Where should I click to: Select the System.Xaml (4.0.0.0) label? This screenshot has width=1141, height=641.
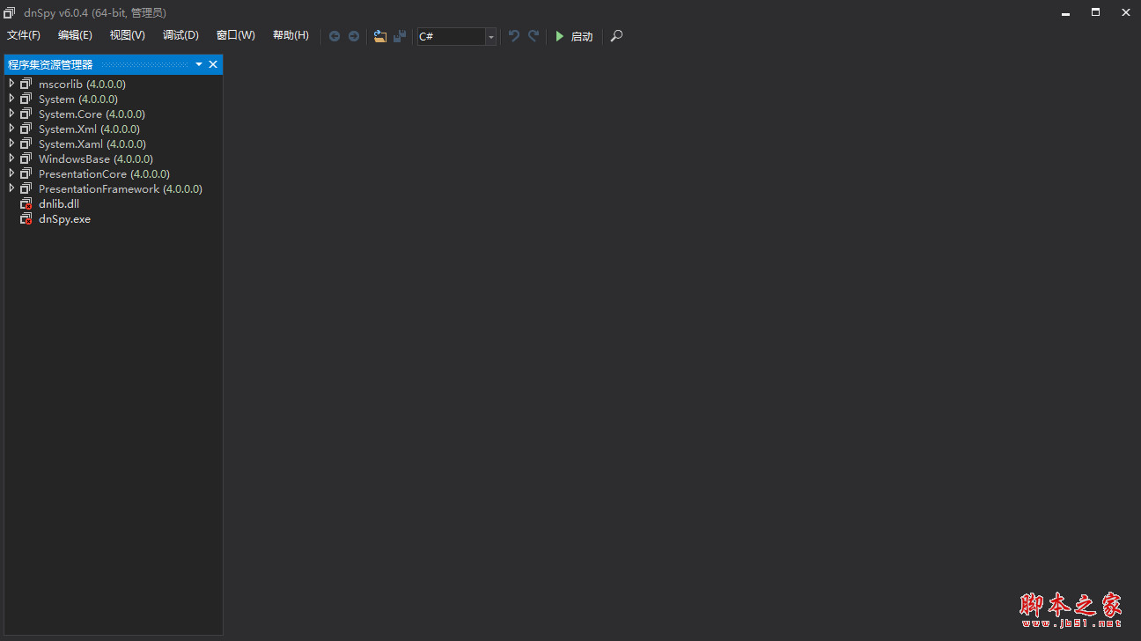tap(92, 144)
